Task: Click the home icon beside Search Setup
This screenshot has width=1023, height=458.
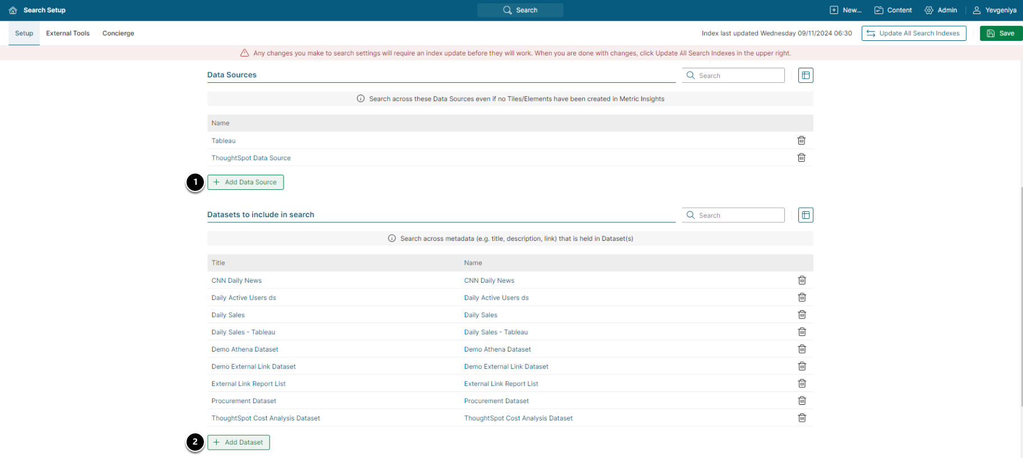Action: [x=13, y=10]
